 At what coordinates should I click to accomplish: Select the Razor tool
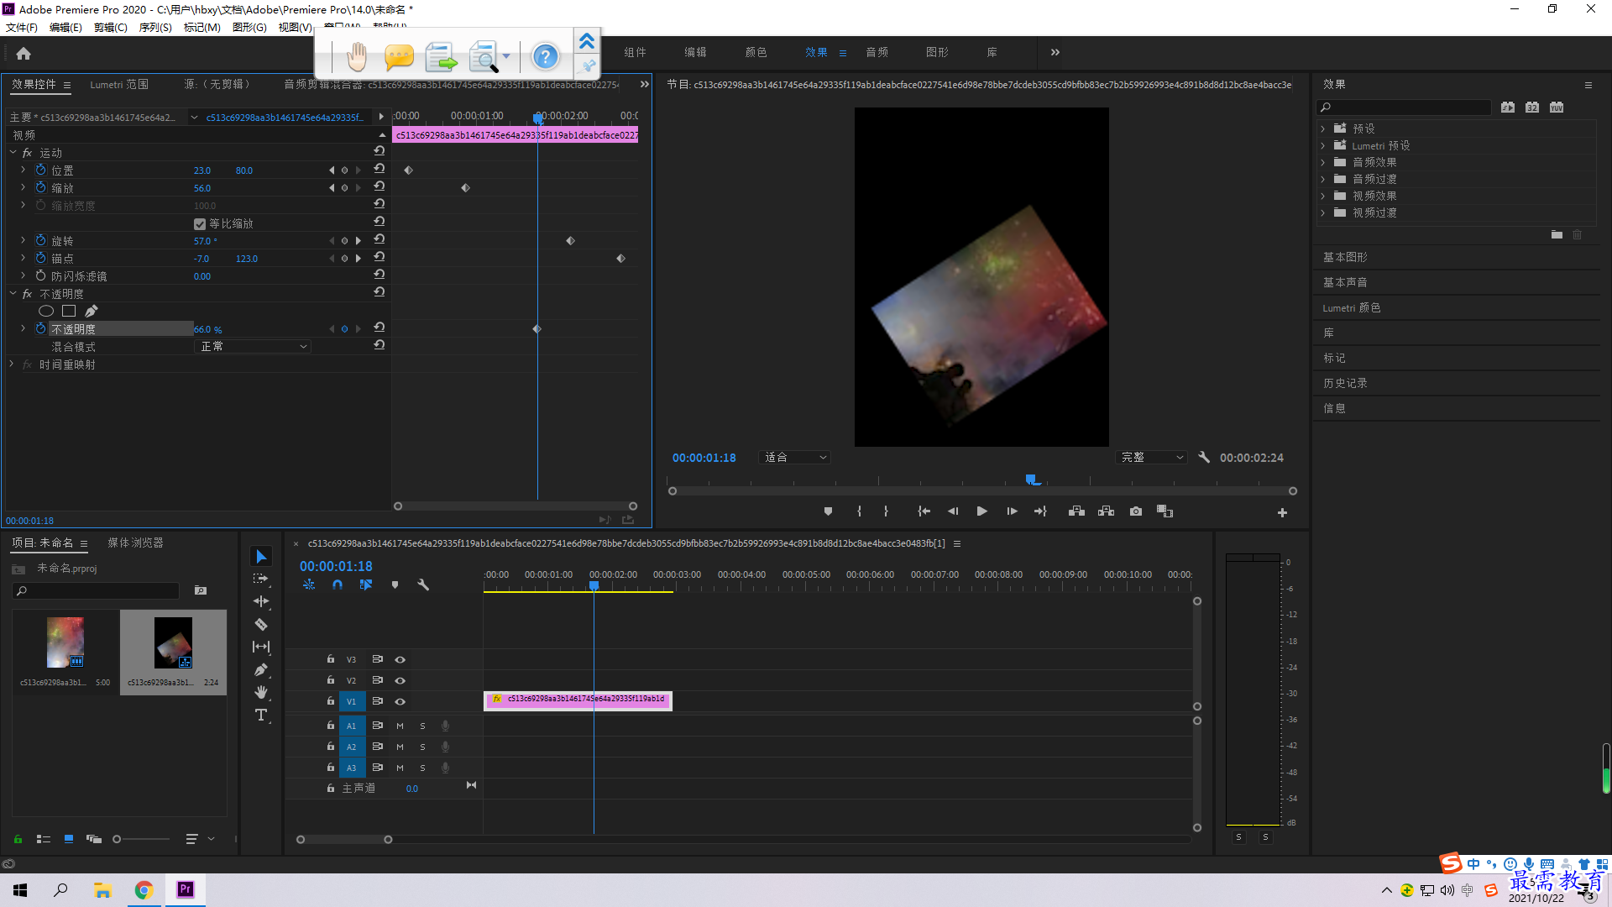coord(261,624)
